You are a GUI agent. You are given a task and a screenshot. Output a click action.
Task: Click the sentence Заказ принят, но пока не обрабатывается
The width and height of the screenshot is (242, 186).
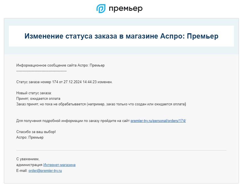click(51, 104)
